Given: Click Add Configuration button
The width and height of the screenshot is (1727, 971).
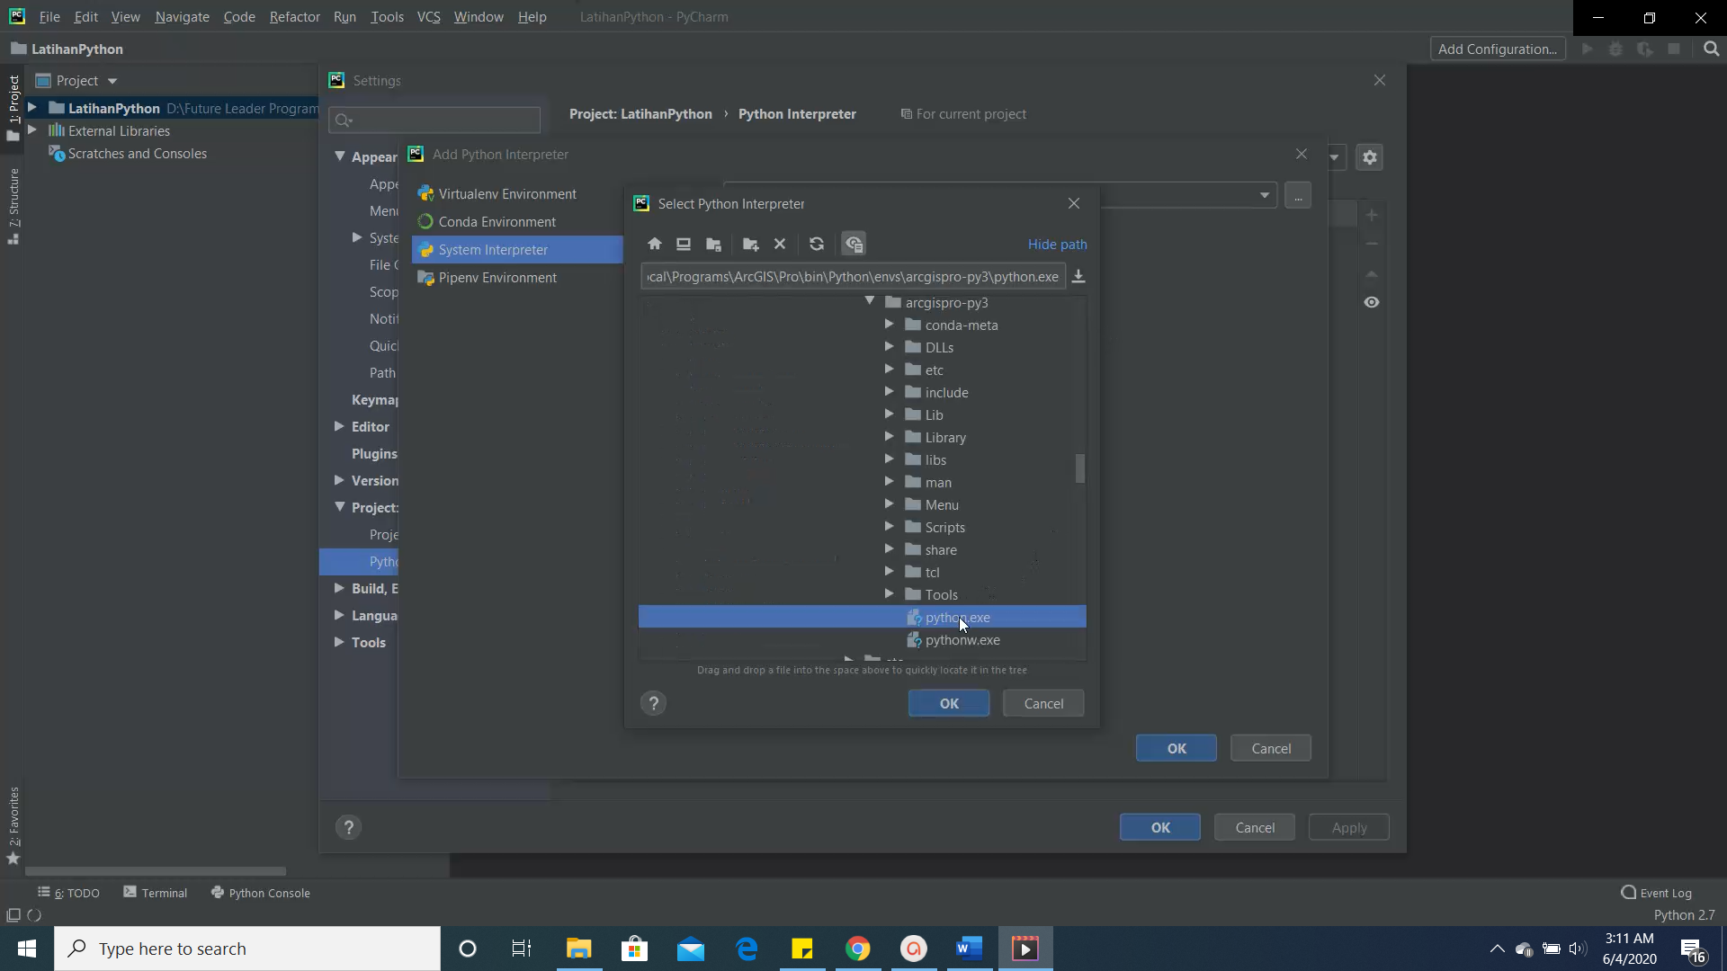Looking at the screenshot, I should coord(1498,49).
